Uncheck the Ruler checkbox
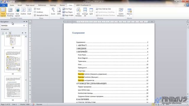Image resolution: width=189 pixels, height=106 pixels. point(35,9)
